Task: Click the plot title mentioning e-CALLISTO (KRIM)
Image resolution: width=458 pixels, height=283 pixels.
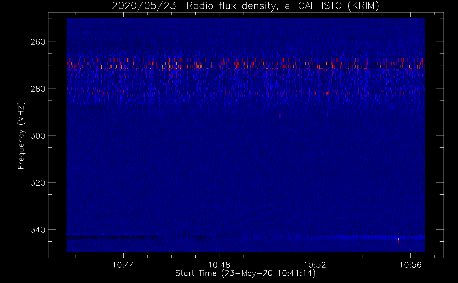Action: [x=245, y=6]
